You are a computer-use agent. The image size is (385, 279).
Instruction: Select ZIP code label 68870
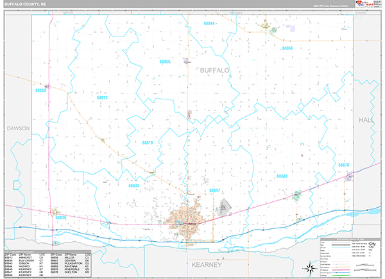147,143
